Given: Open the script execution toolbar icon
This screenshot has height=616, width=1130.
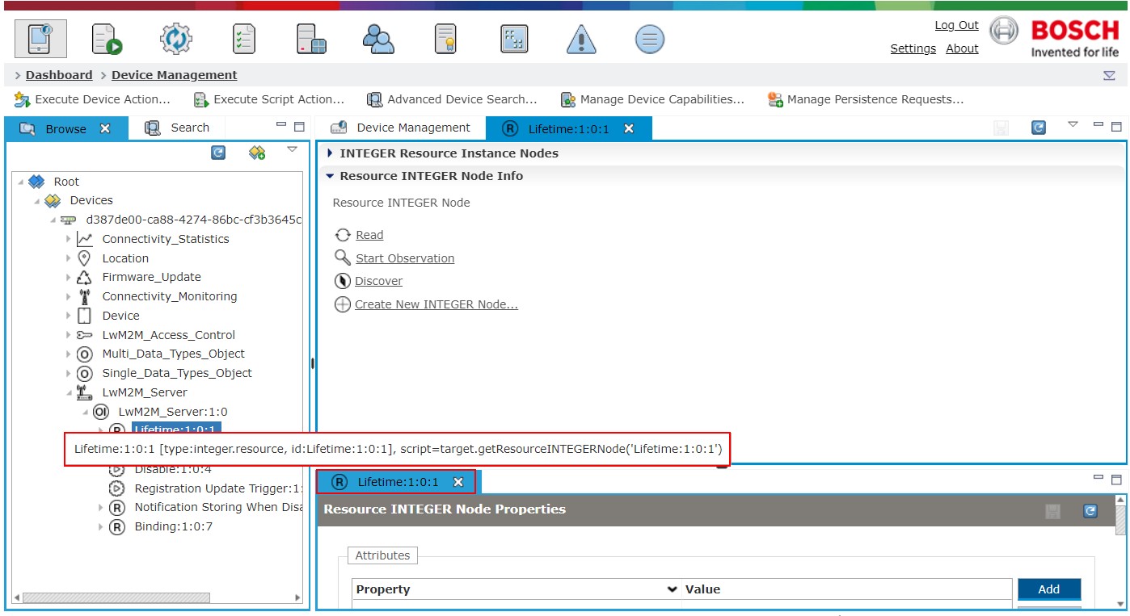Looking at the screenshot, I should tap(107, 39).
